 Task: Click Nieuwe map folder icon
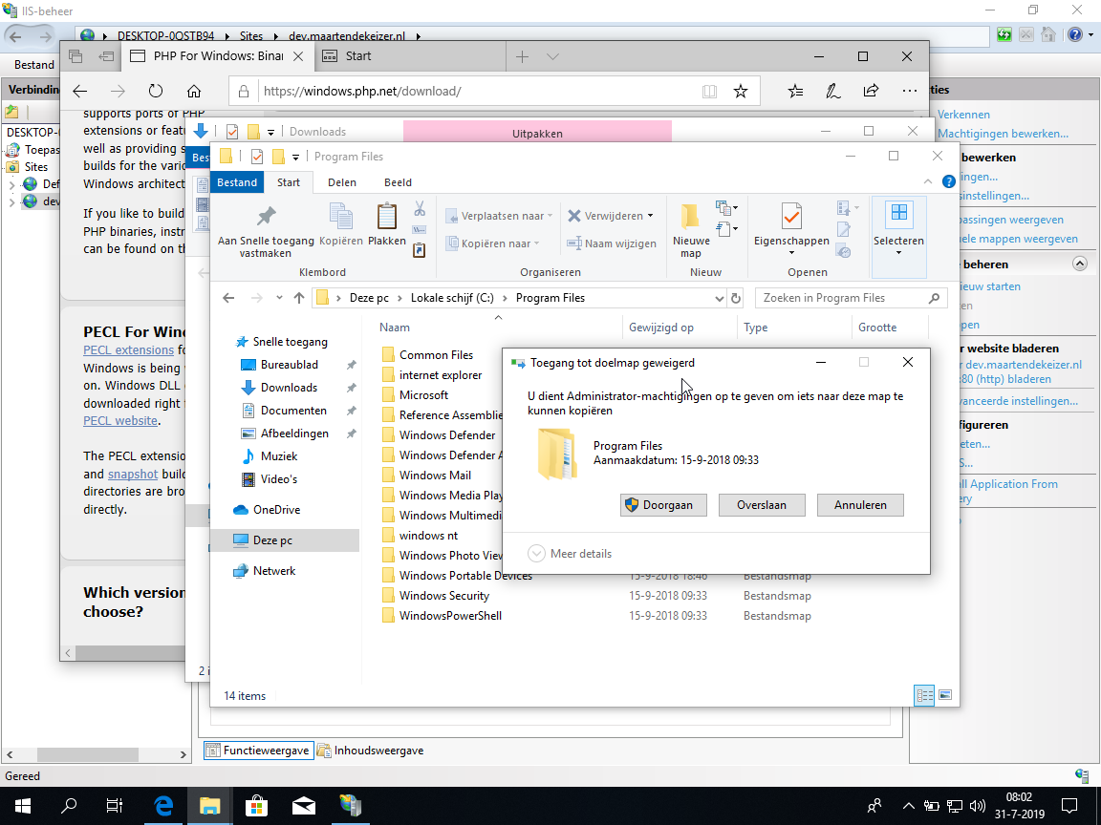point(691,216)
